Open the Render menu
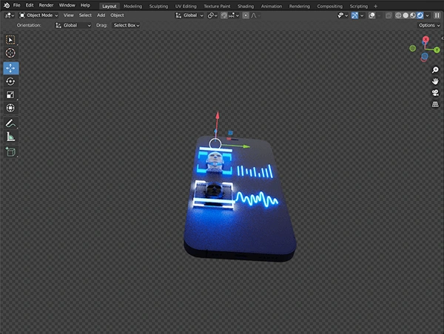This screenshot has width=444, height=334. coord(46,5)
